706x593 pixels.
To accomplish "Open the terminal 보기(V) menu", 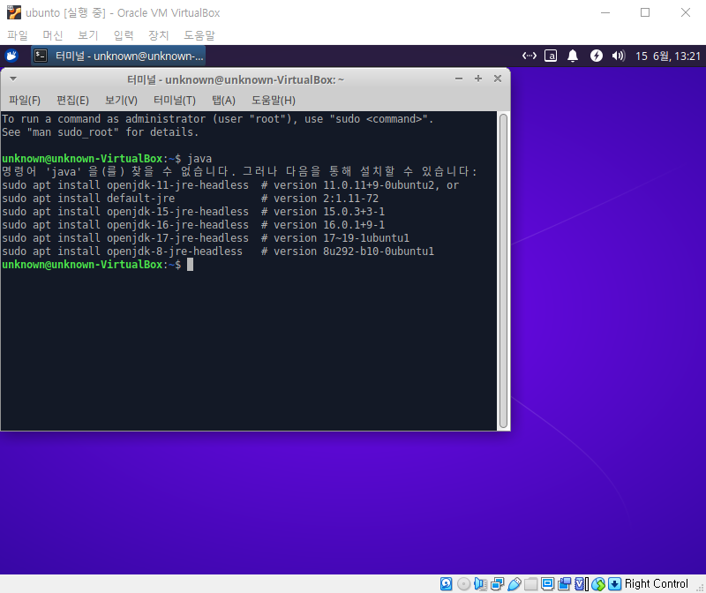I will [x=121, y=100].
